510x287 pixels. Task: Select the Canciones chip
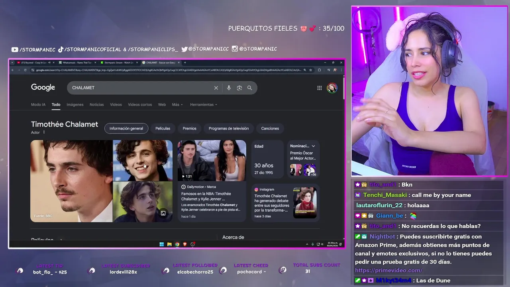click(x=270, y=128)
